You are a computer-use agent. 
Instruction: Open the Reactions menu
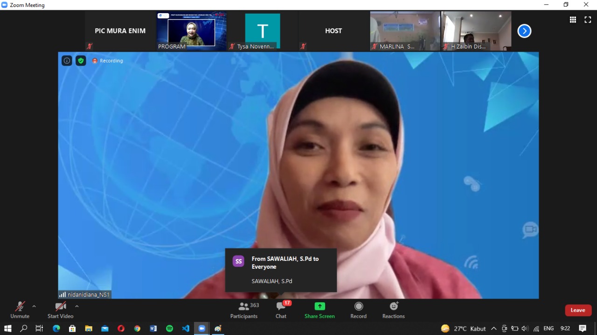pyautogui.click(x=393, y=310)
